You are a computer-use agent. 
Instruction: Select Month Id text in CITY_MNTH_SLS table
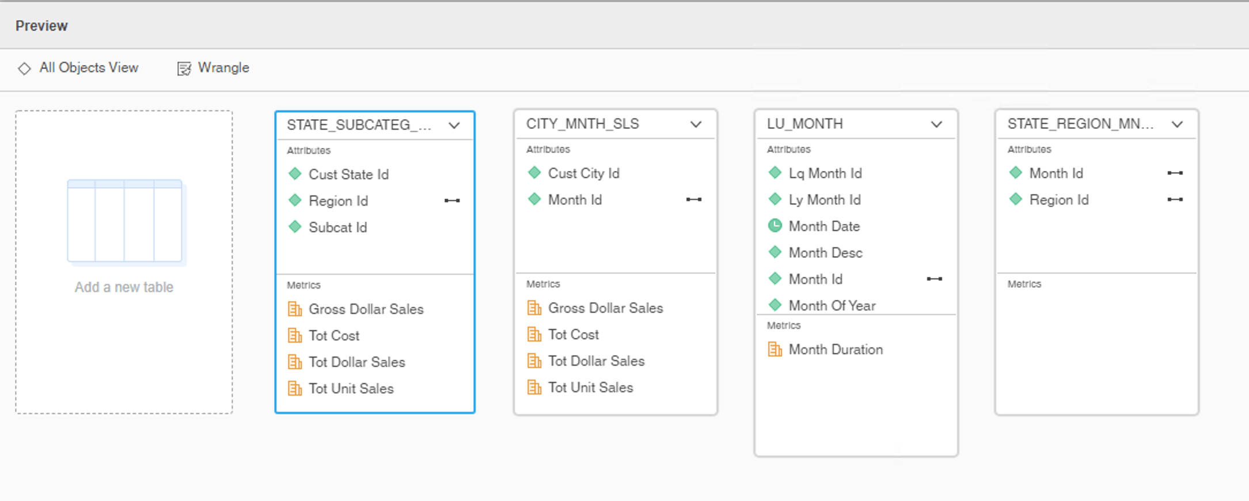575,199
